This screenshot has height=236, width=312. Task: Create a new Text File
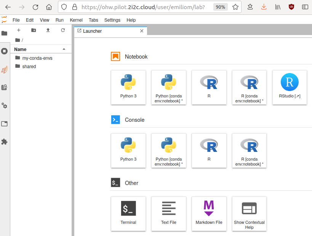(x=169, y=214)
